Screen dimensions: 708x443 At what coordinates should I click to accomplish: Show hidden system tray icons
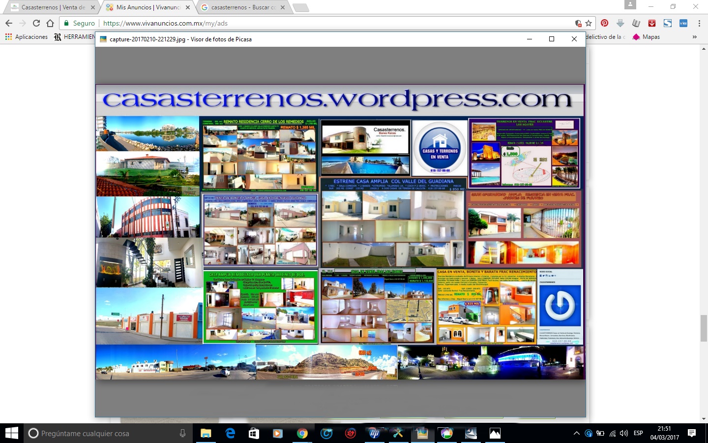pos(576,433)
